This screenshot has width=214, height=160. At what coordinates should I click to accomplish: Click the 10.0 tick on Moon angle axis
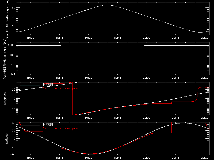click(x=12, y=55)
